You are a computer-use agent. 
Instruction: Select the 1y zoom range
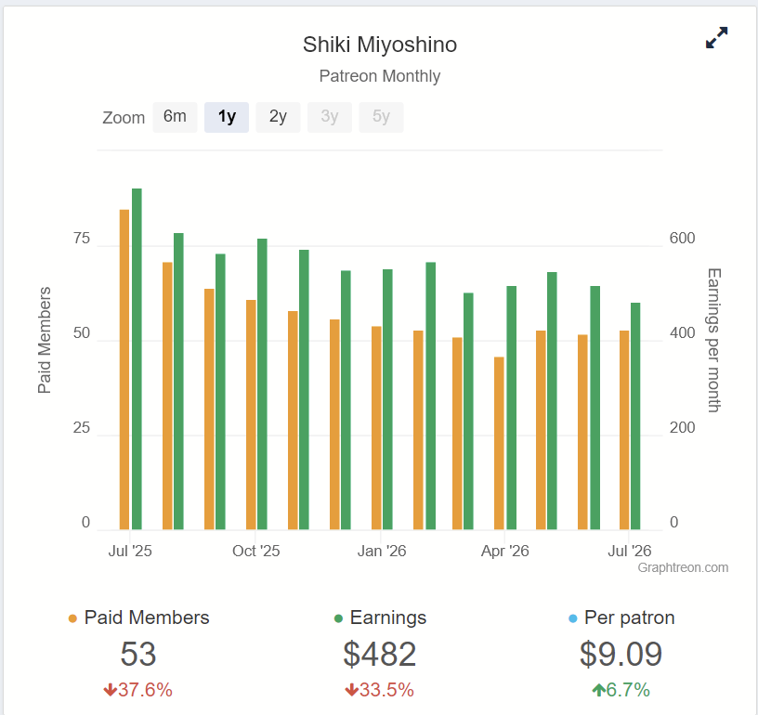(x=227, y=117)
